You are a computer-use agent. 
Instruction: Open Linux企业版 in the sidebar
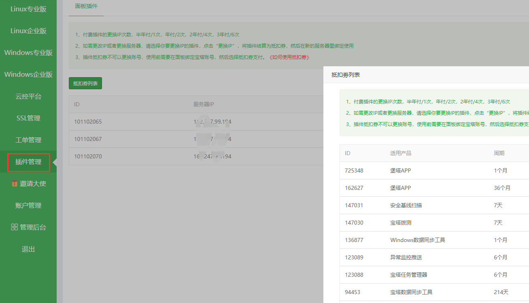[x=28, y=31]
